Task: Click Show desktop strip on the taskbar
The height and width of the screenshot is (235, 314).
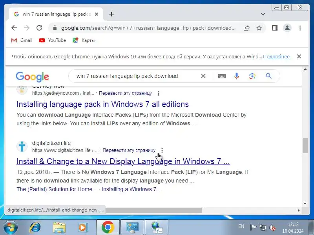Action: click(x=311, y=228)
